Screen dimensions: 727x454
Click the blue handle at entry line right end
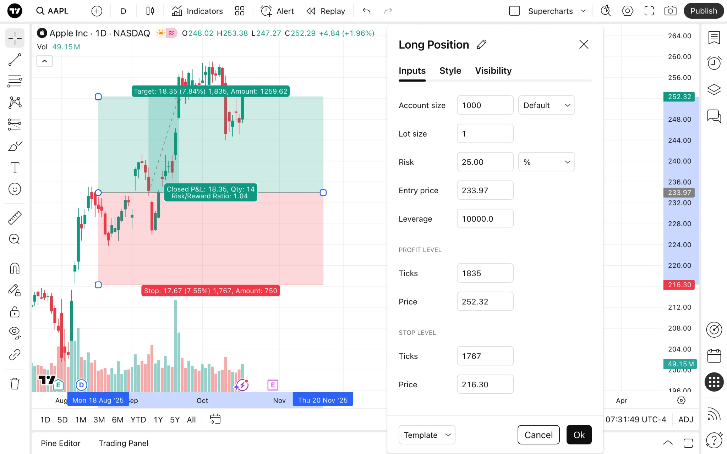(x=323, y=193)
